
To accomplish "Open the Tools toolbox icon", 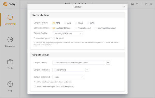I will [x=10, y=62].
